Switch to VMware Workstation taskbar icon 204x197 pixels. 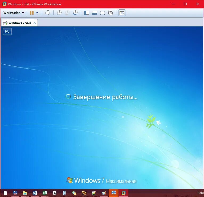124,193
